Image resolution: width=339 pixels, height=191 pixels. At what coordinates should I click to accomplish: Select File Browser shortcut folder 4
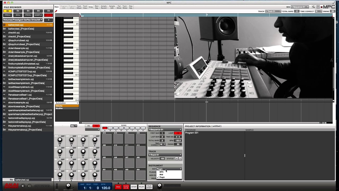(x=38, y=11)
